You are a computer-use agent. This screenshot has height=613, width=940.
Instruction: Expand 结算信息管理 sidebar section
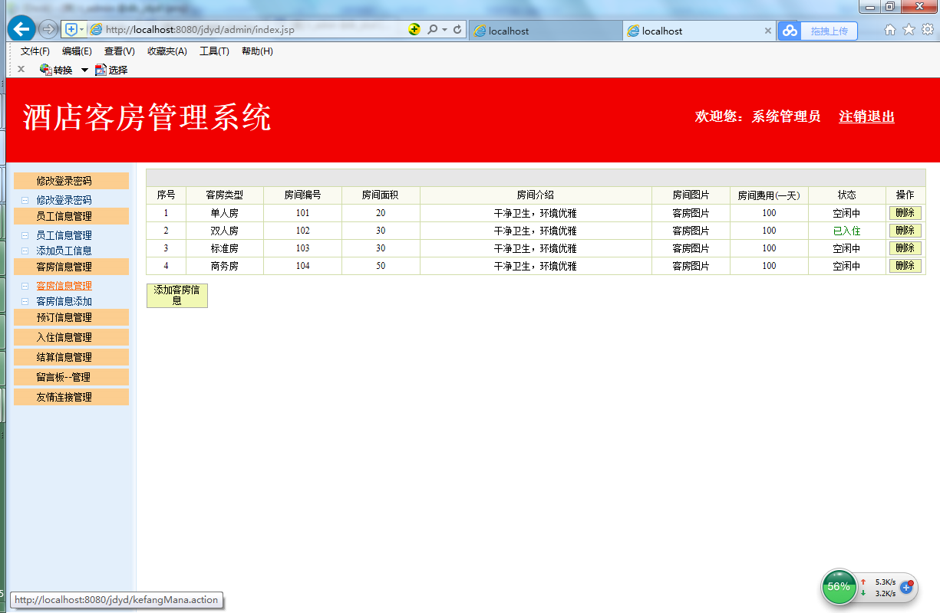[71, 357]
